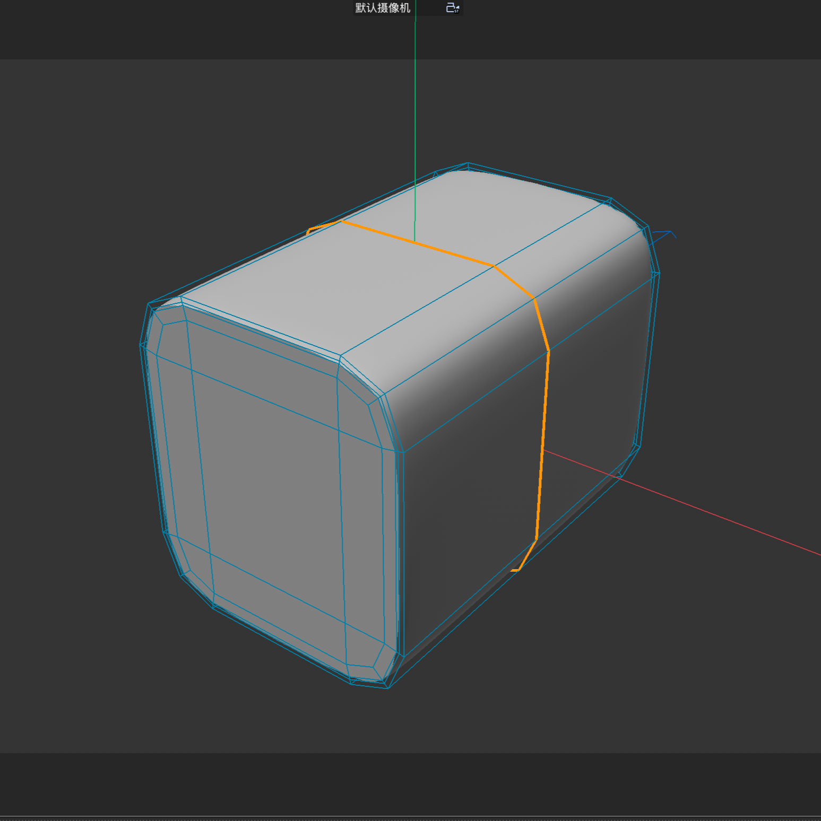This screenshot has height=821, width=821.
Task: Click the 默认摄像机 camera label
Action: tap(383, 8)
